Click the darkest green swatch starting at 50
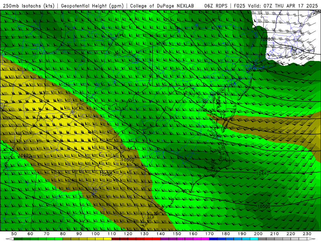Screen dimensions: 321x241 tap(18, 239)
